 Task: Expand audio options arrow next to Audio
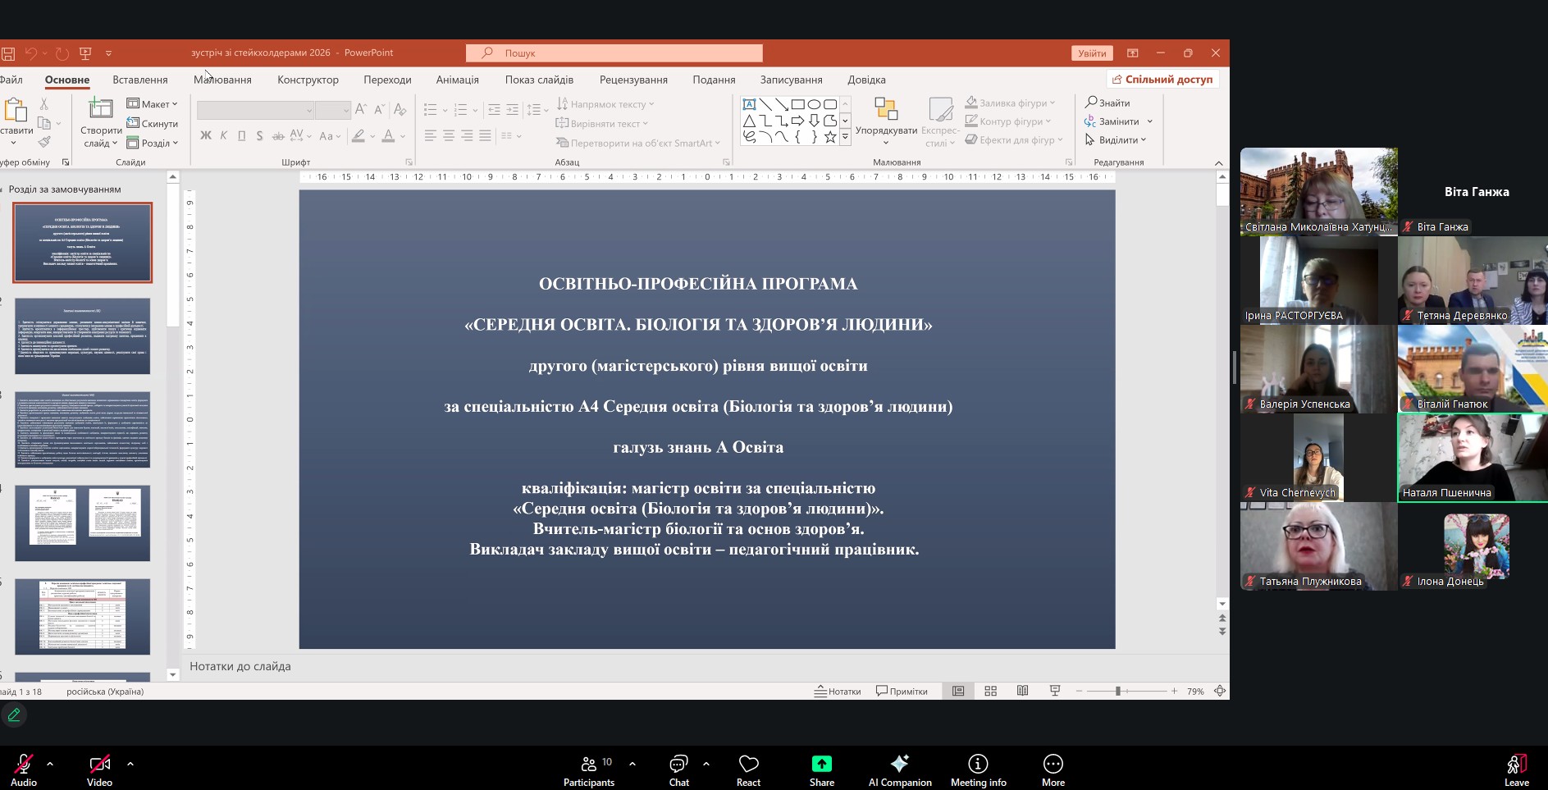tap(50, 764)
